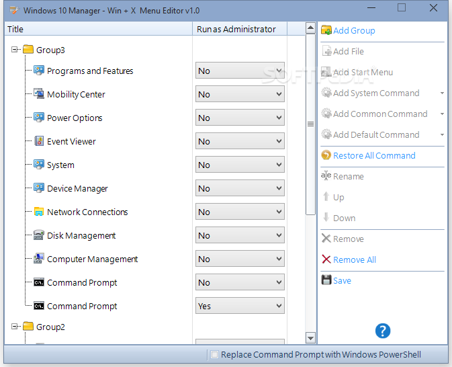Click the Save link
The height and width of the screenshot is (367, 452).
[x=342, y=280]
